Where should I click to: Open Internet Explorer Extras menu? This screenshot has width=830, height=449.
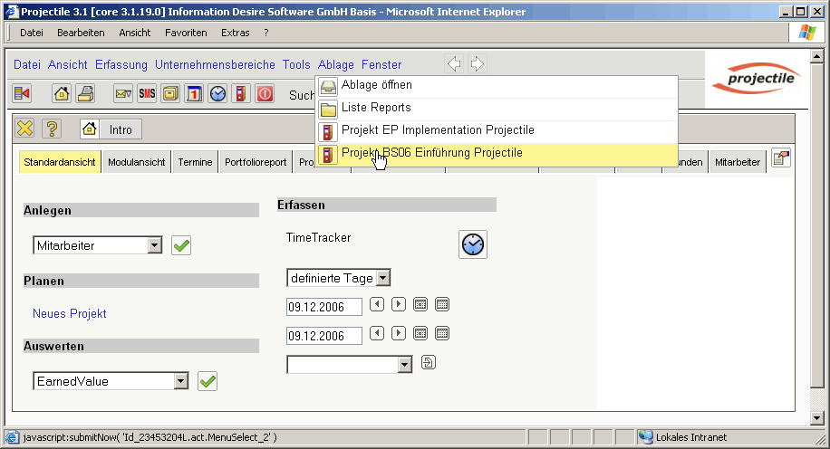[235, 33]
